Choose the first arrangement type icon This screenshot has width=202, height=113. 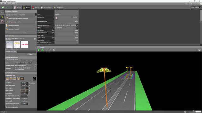click(7, 79)
